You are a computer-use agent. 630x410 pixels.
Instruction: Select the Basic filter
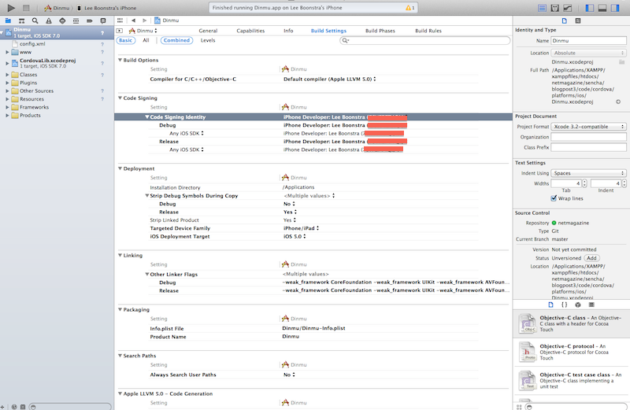(x=126, y=40)
